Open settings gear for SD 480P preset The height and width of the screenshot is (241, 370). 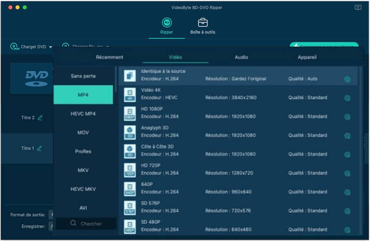347,230
